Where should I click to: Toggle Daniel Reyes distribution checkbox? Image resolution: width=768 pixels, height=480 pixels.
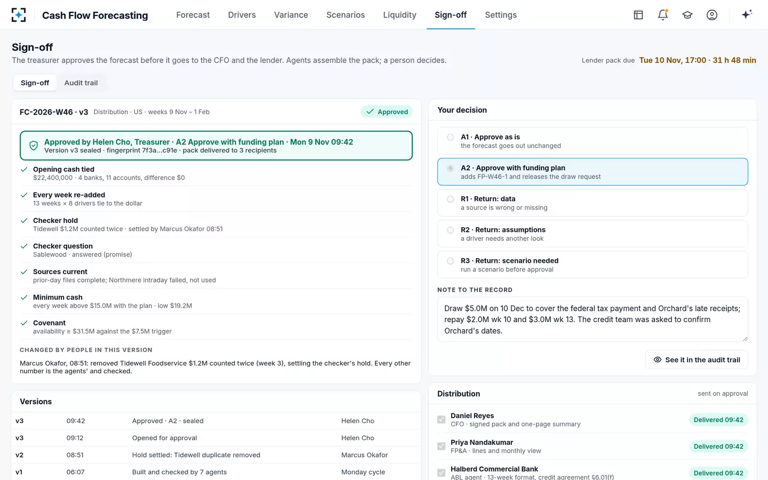(x=441, y=420)
